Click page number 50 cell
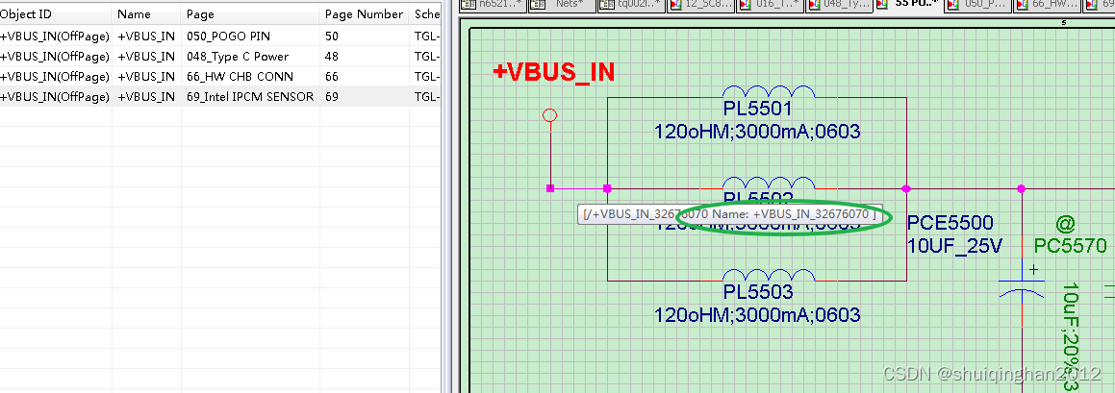The width and height of the screenshot is (1115, 393). [x=331, y=37]
